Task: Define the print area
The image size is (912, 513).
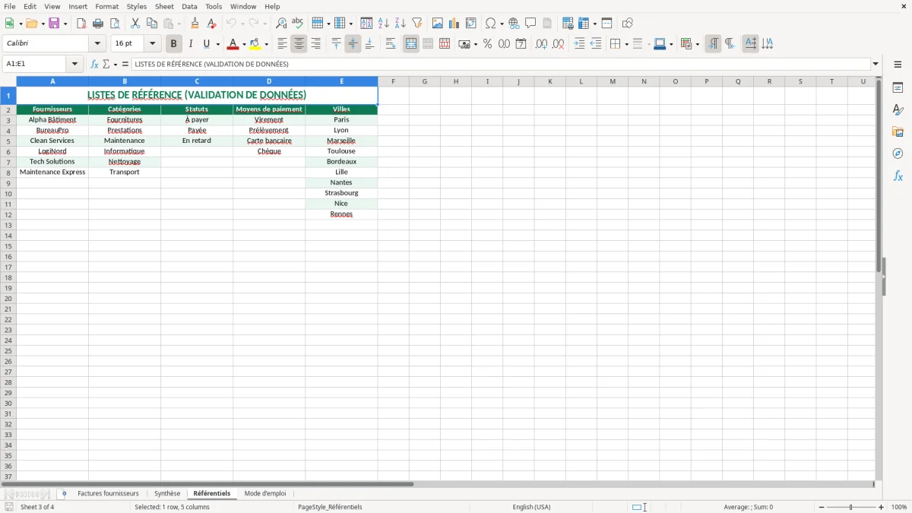Action: (568, 24)
